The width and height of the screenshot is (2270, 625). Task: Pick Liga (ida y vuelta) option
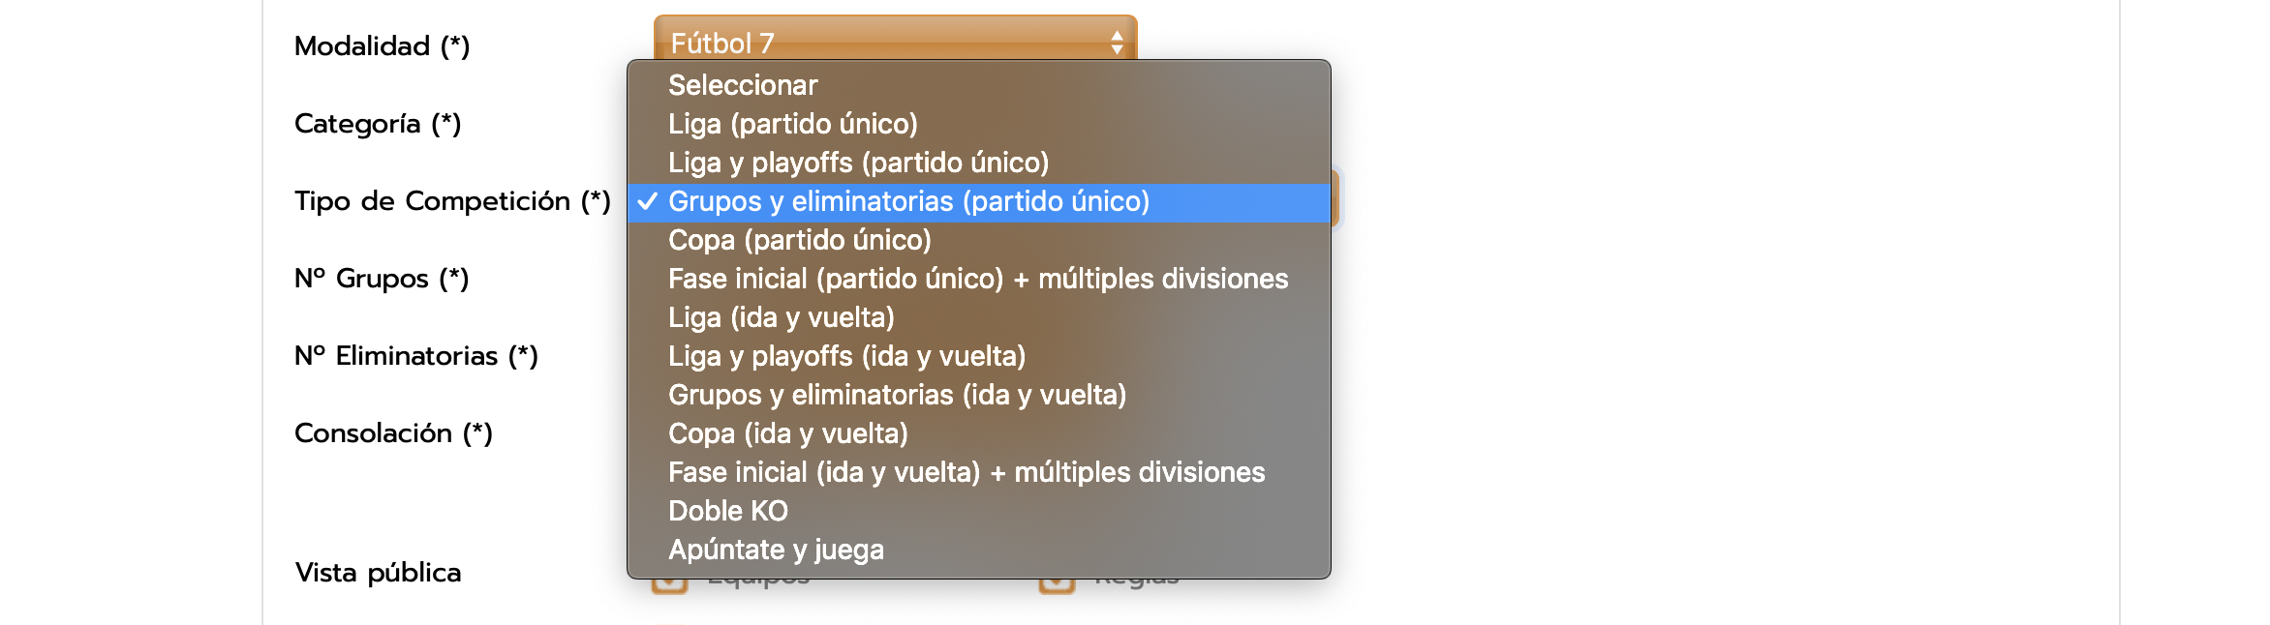781,317
